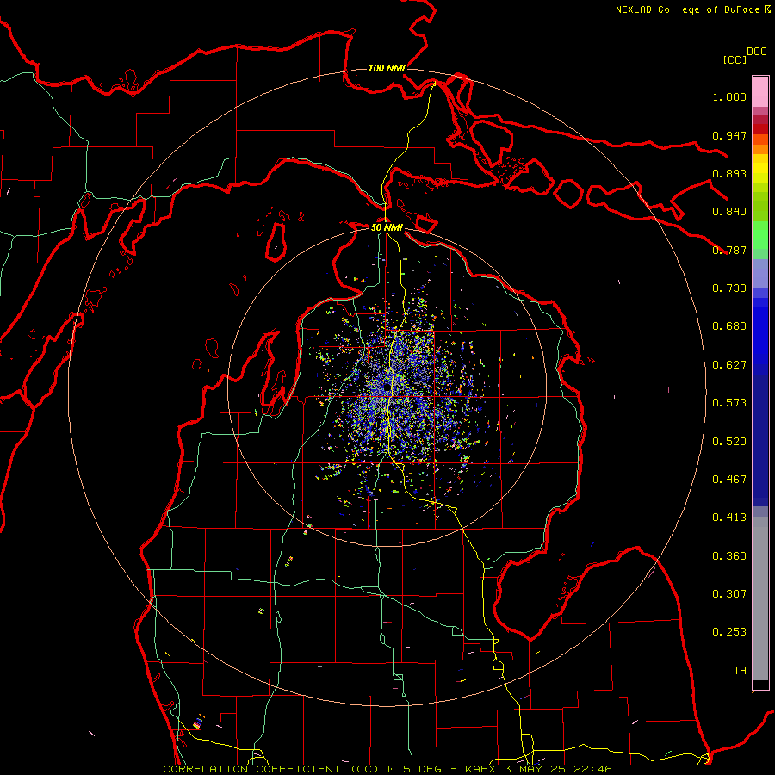The image size is (775, 775).
Task: Pick the pink segment of color bar
Action: tap(760, 91)
